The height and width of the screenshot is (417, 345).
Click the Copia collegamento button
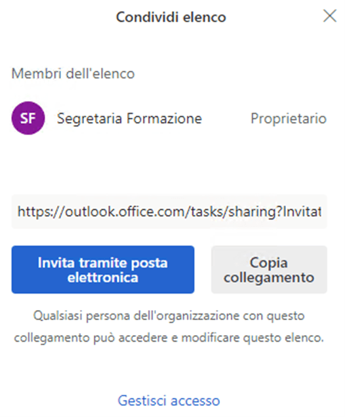pos(269,269)
